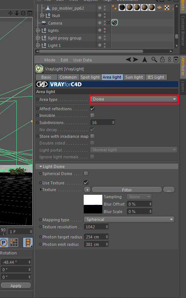Open the Mapping type Spherical dropdown

coord(129,219)
